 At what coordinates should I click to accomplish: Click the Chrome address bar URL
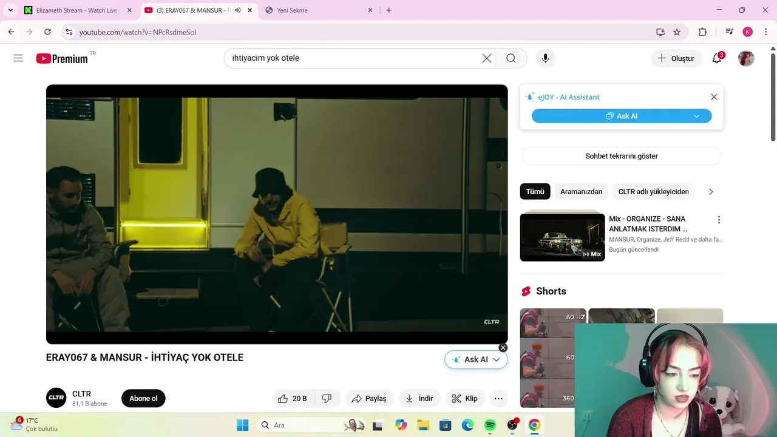click(x=138, y=32)
